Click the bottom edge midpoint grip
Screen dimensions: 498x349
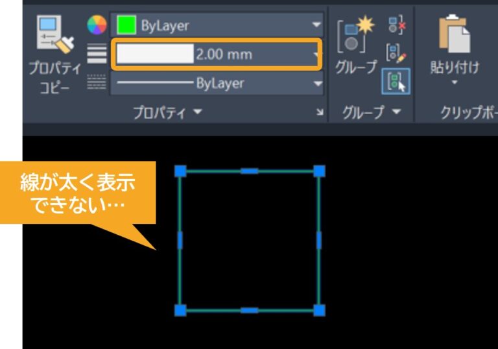[250, 310]
